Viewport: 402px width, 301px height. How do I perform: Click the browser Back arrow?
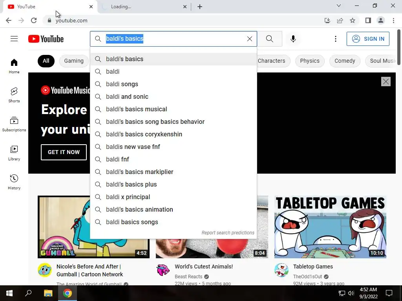9,20
